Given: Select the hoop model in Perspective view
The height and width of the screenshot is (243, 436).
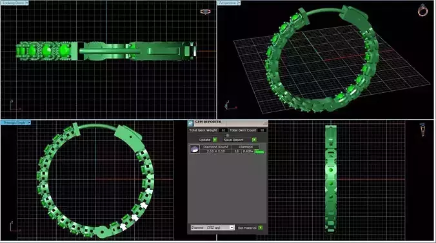Looking at the screenshot, I should tap(322, 59).
